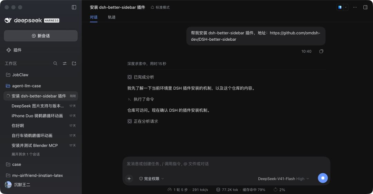Switch to the 对话 tab
Image resolution: width=373 pixels, height=194 pixels.
pyautogui.click(x=94, y=17)
